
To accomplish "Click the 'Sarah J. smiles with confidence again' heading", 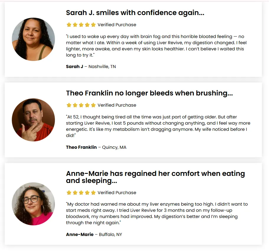I will (135, 13).
